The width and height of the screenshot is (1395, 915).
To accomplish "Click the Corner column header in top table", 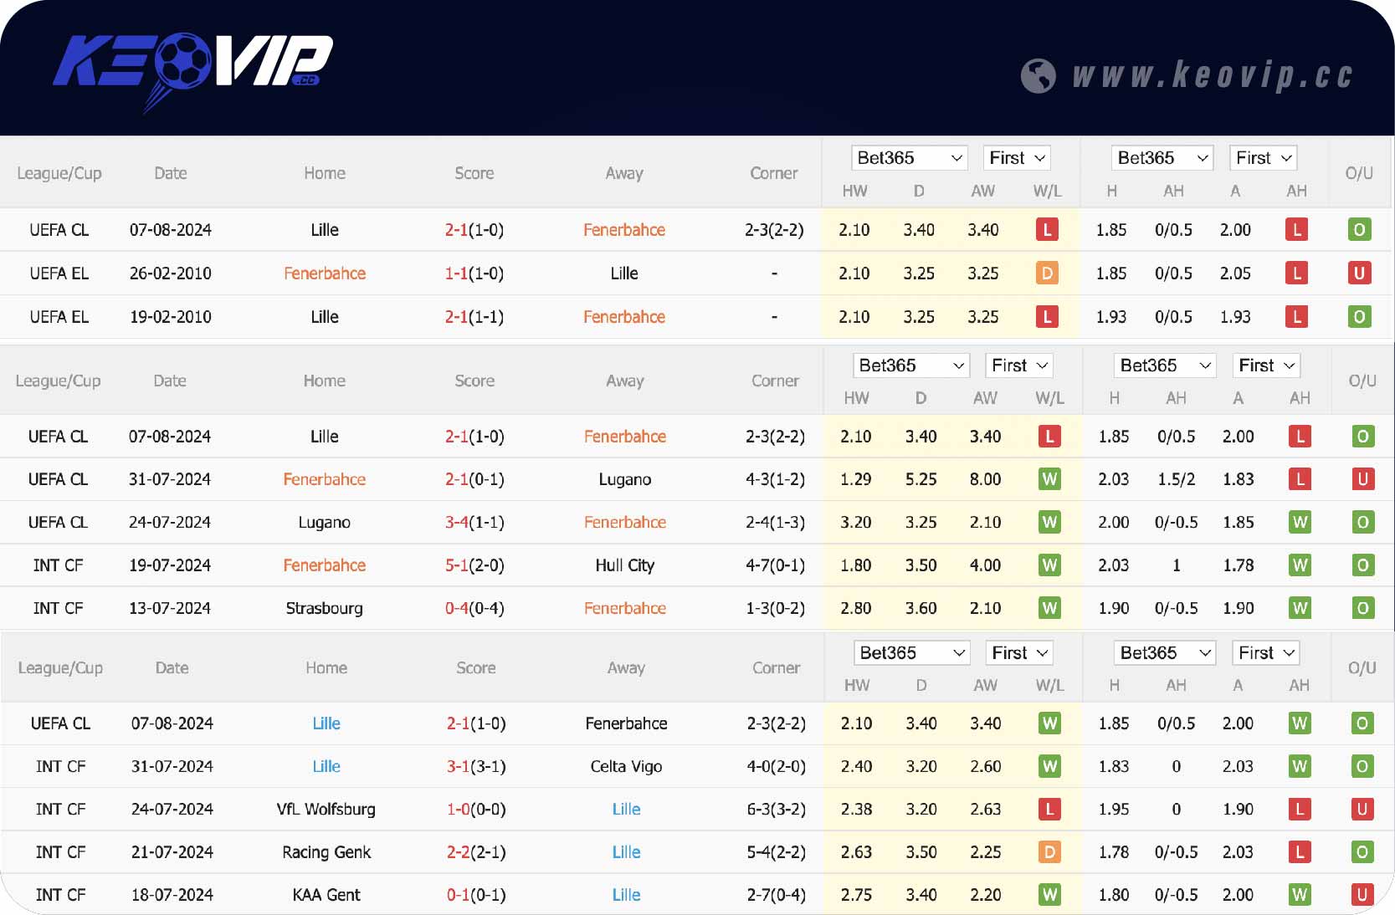I will point(773,173).
